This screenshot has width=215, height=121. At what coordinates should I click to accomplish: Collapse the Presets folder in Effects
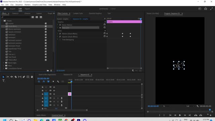2,21
